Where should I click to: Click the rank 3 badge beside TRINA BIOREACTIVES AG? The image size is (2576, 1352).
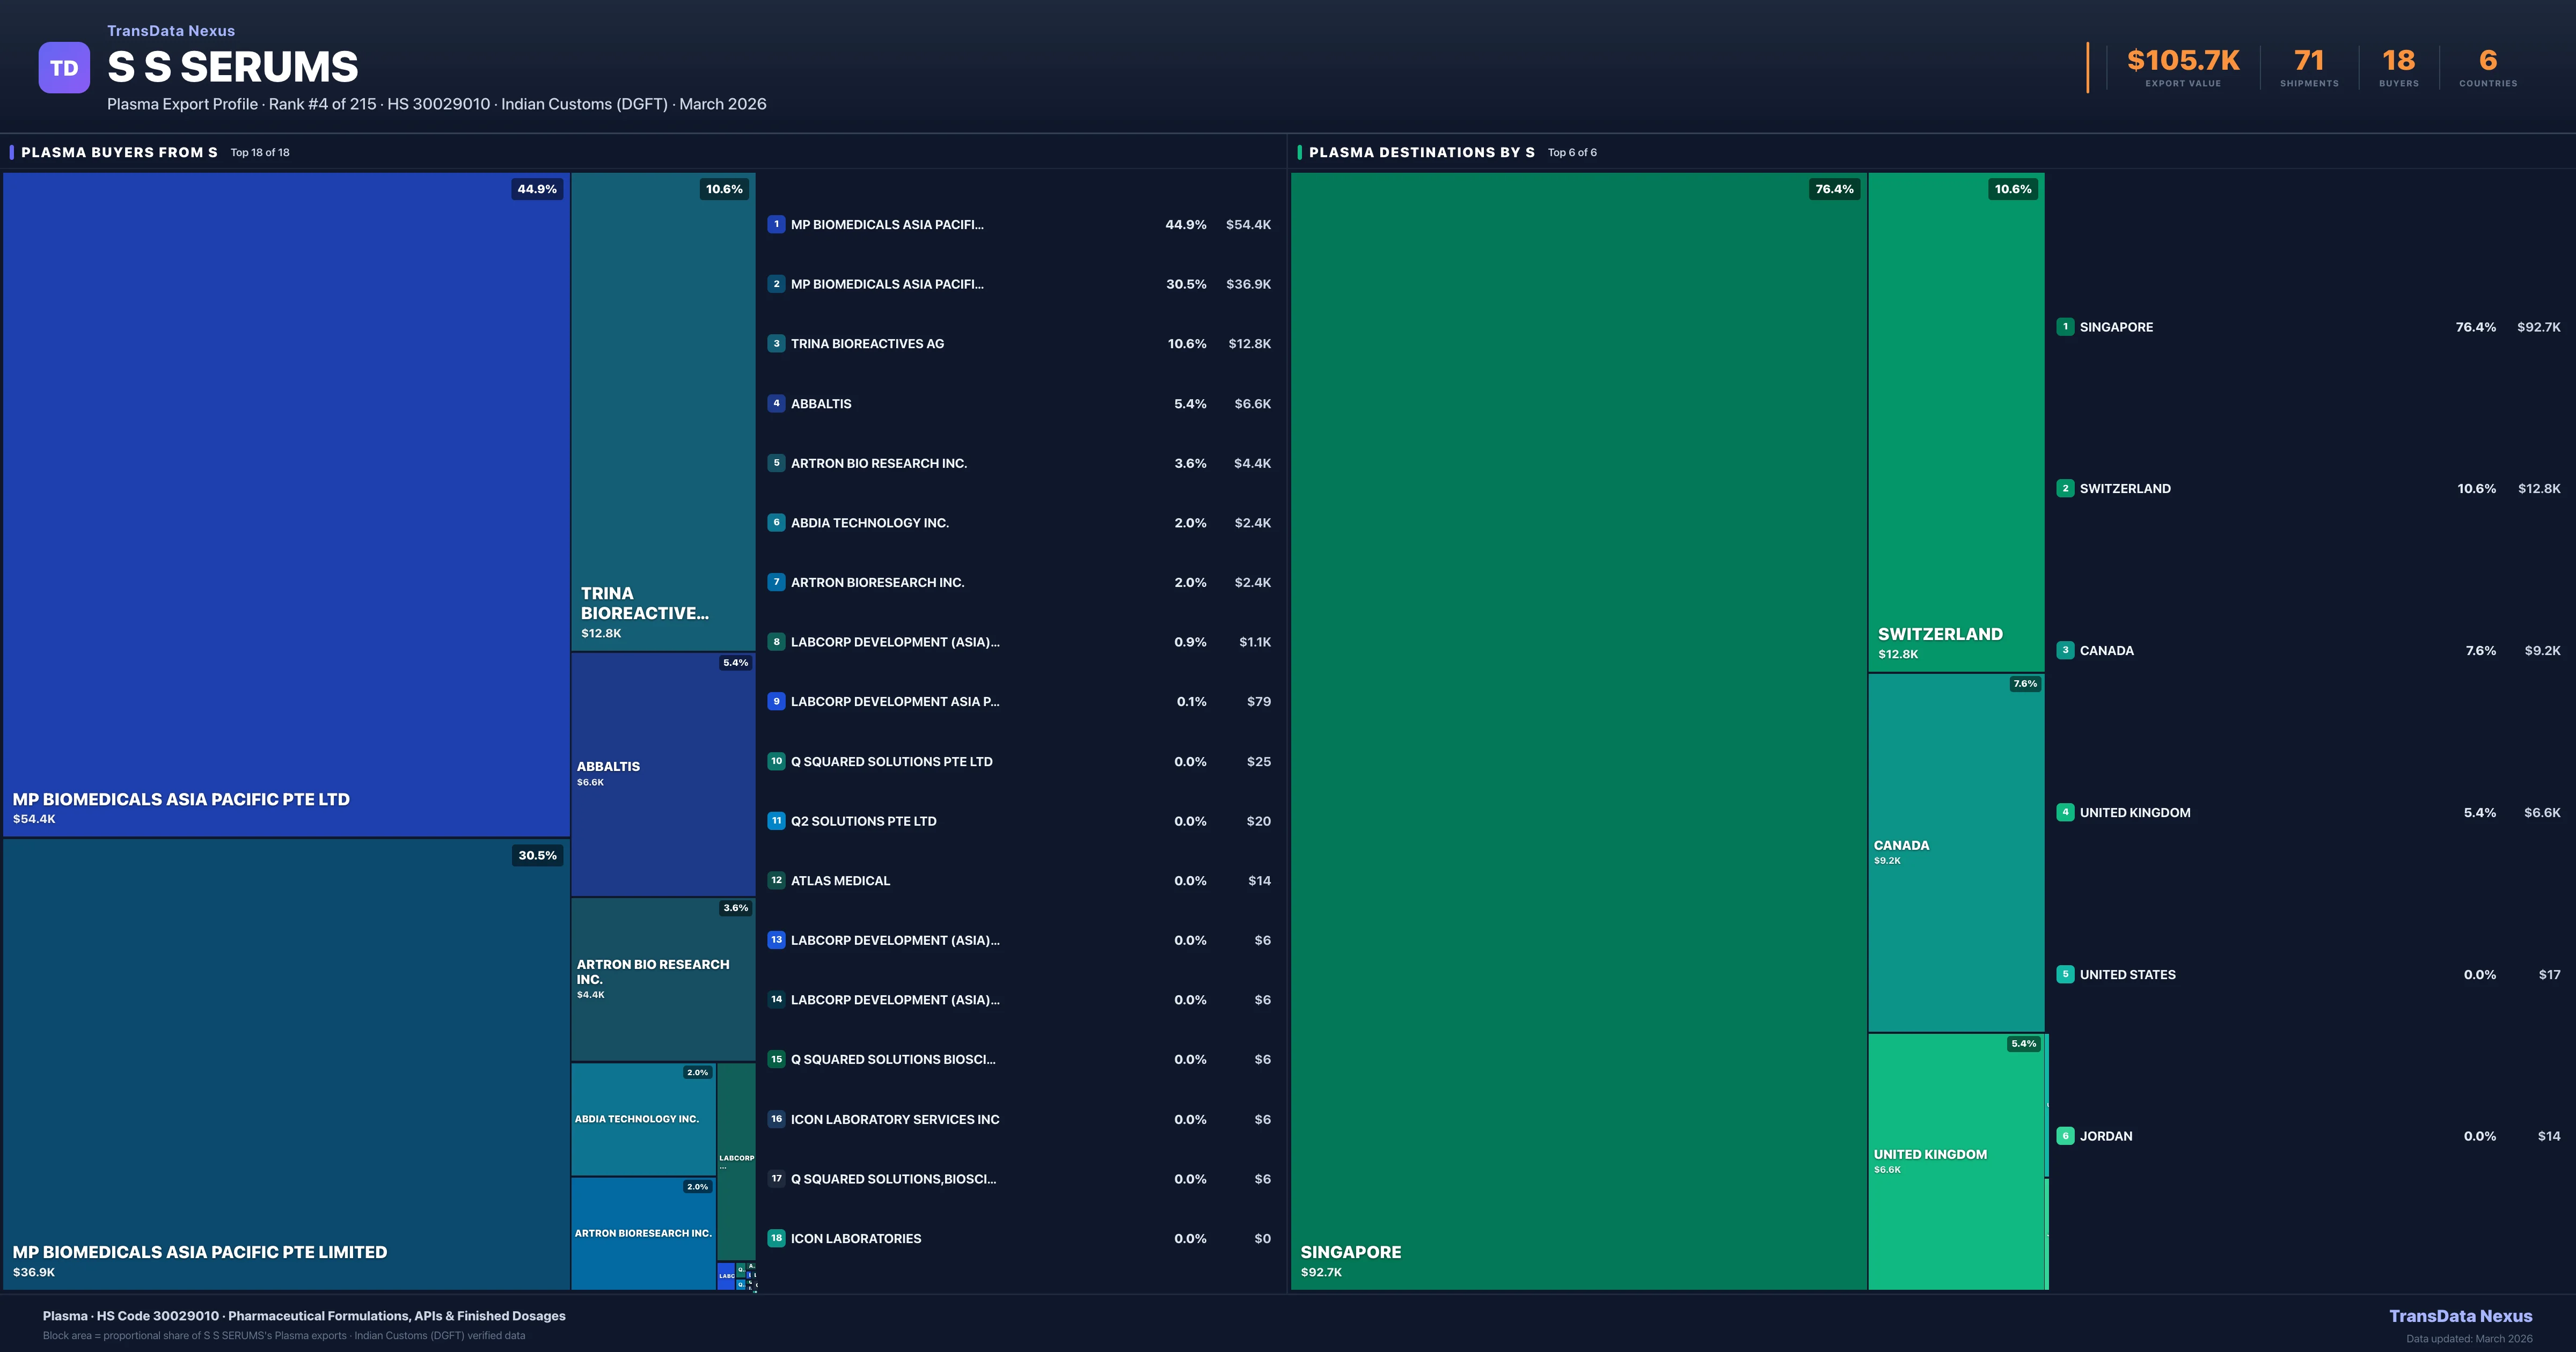tap(776, 343)
